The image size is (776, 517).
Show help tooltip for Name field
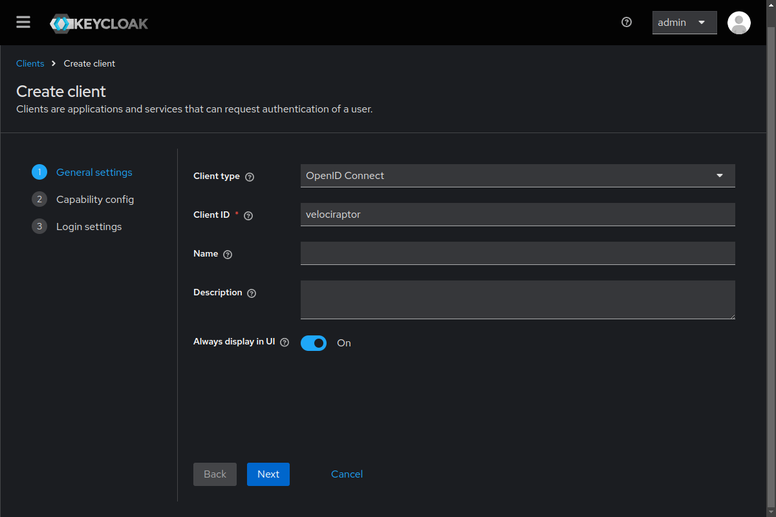click(228, 255)
